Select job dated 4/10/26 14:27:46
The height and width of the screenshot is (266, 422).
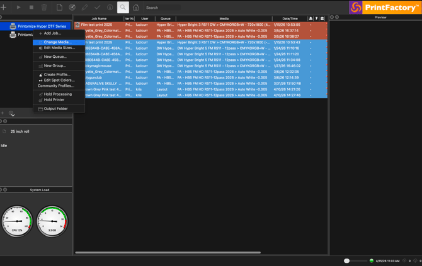tap(201, 95)
